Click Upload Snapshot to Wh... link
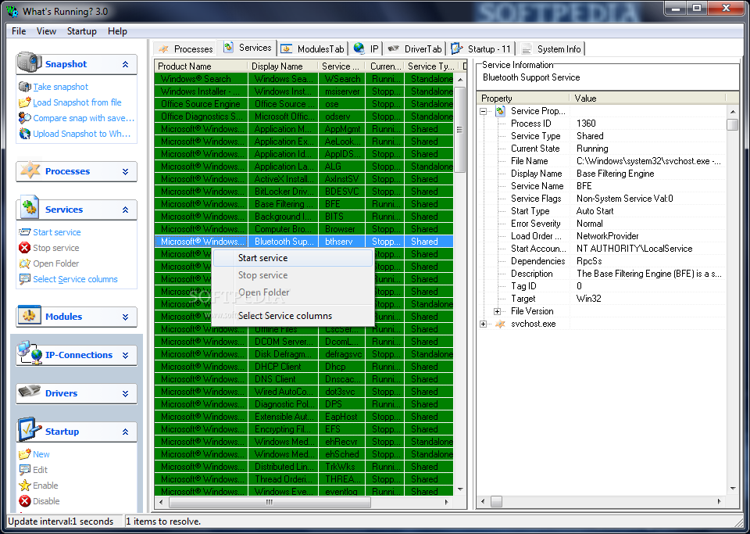The width and height of the screenshot is (750, 534). click(x=82, y=134)
